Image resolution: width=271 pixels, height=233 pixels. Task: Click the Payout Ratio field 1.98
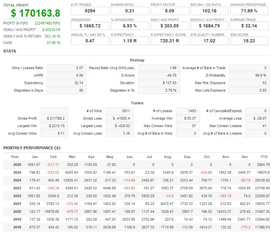click(159, 68)
